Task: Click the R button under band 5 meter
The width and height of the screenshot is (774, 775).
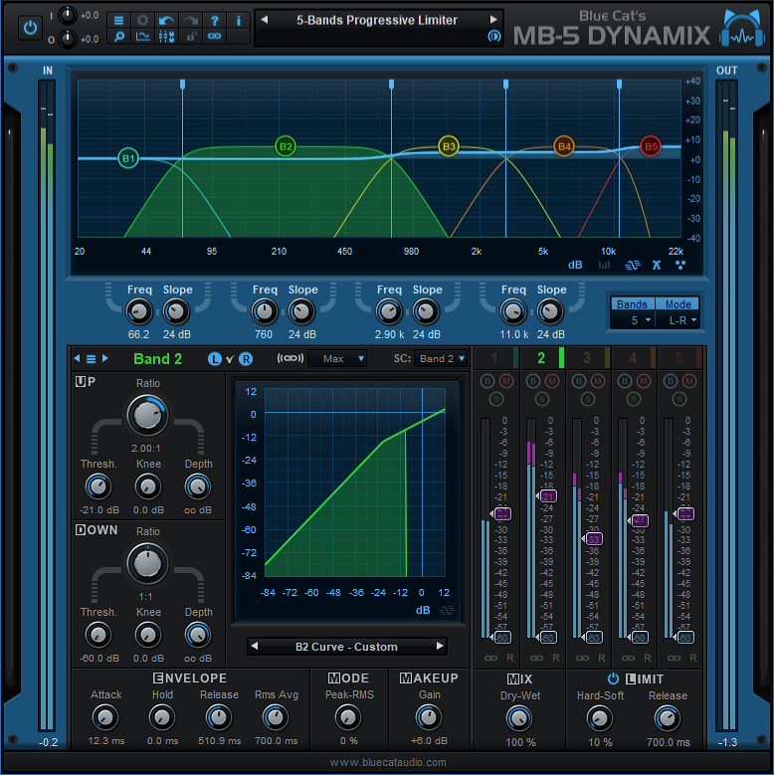Action: pyautogui.click(x=693, y=658)
